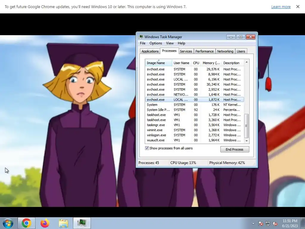This screenshot has width=305, height=229.
Task: Open the Help menu
Action: [181, 43]
